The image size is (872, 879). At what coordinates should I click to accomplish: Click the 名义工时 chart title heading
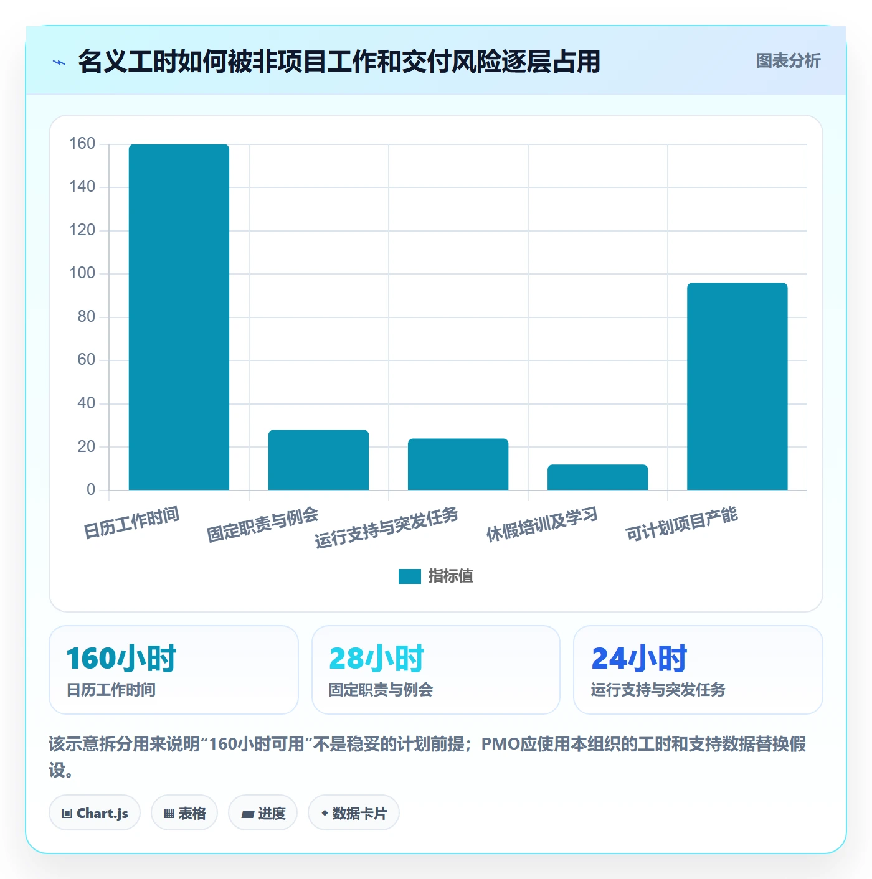click(x=339, y=62)
